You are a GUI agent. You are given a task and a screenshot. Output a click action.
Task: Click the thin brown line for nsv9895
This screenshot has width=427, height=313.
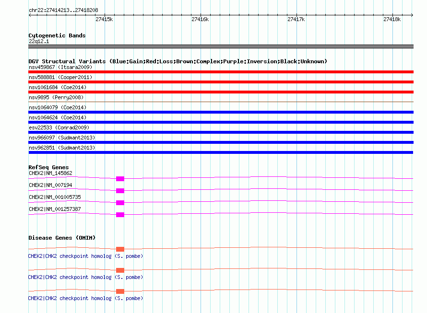coord(221,102)
